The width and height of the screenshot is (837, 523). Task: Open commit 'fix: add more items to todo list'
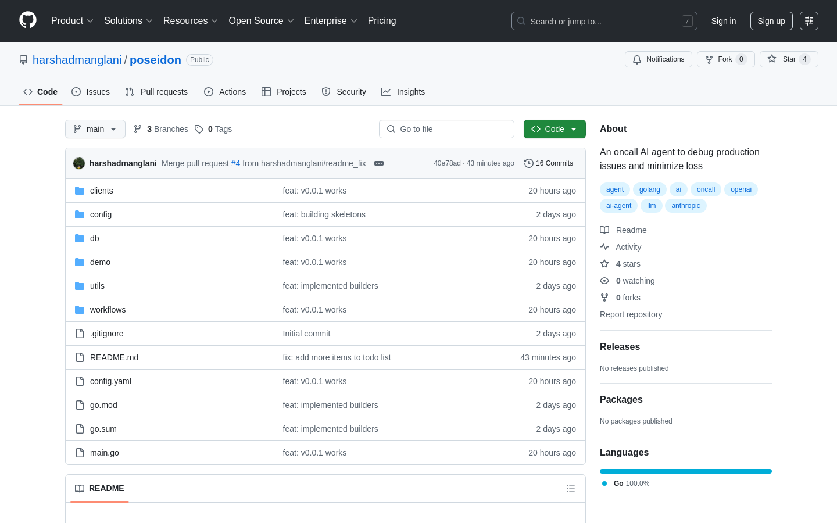point(337,357)
